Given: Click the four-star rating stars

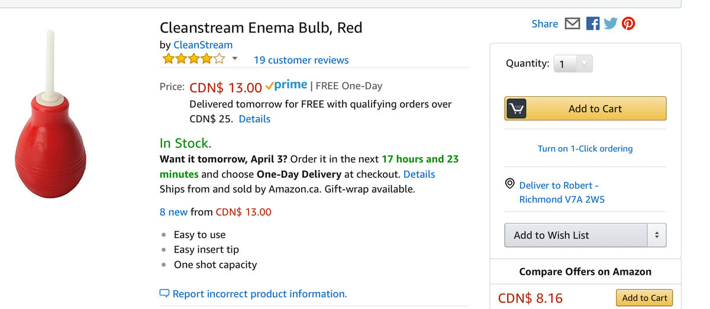Looking at the screenshot, I should [x=193, y=59].
